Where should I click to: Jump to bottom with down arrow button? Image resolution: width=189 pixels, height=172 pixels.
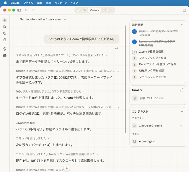[67, 168]
